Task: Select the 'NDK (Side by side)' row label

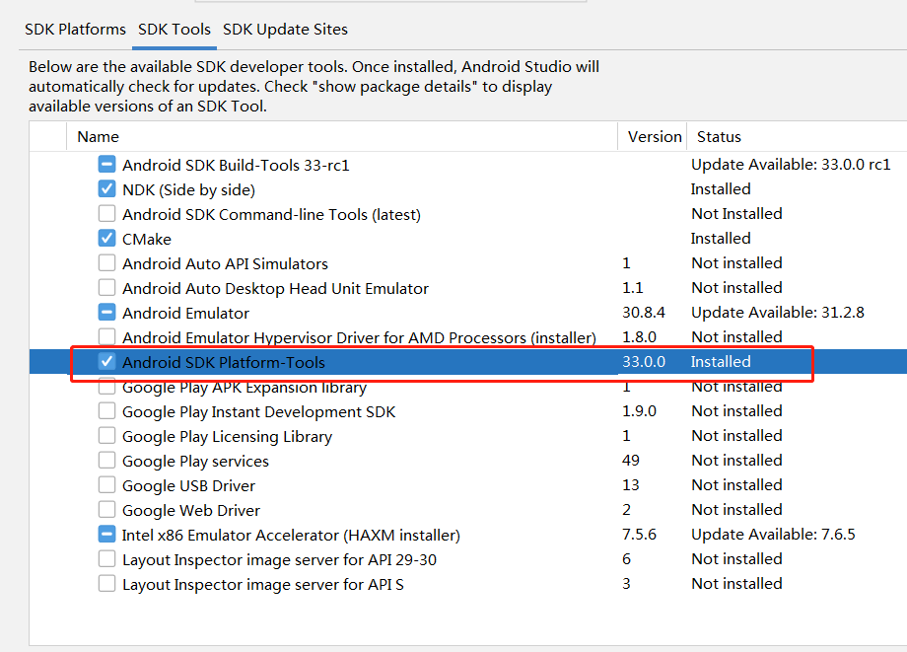Action: (188, 189)
